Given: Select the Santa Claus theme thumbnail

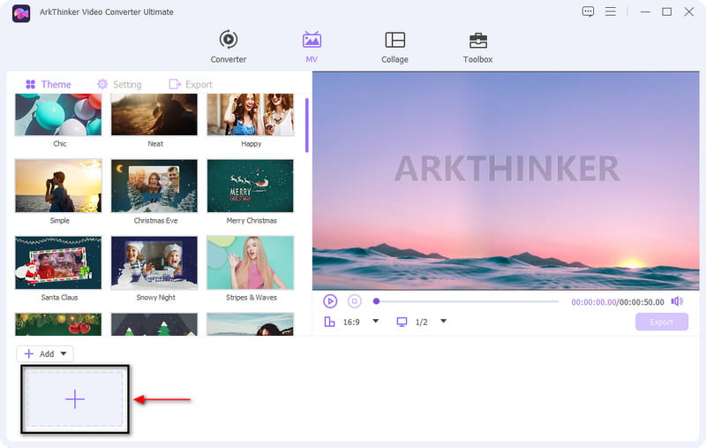Looking at the screenshot, I should pyautogui.click(x=58, y=262).
